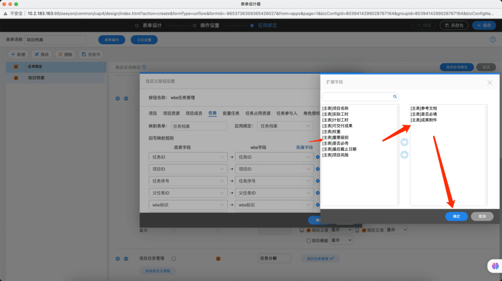Click the search magnifier in 扩展字段 dialog

[395, 96]
